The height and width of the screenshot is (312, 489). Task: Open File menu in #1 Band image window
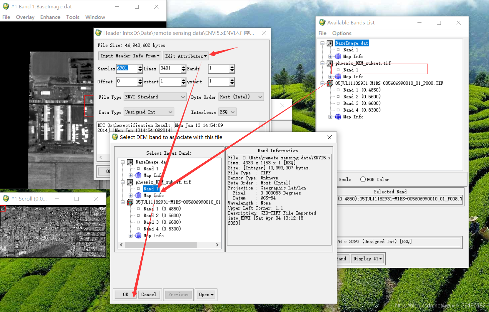pos(6,17)
